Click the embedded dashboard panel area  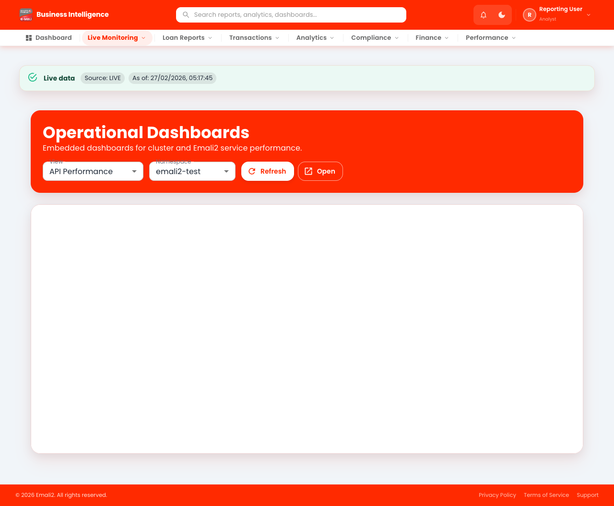click(307, 329)
